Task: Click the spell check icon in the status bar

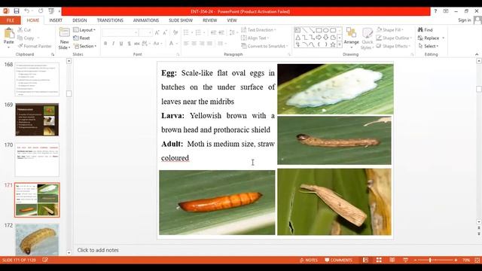Action: pos(45,260)
